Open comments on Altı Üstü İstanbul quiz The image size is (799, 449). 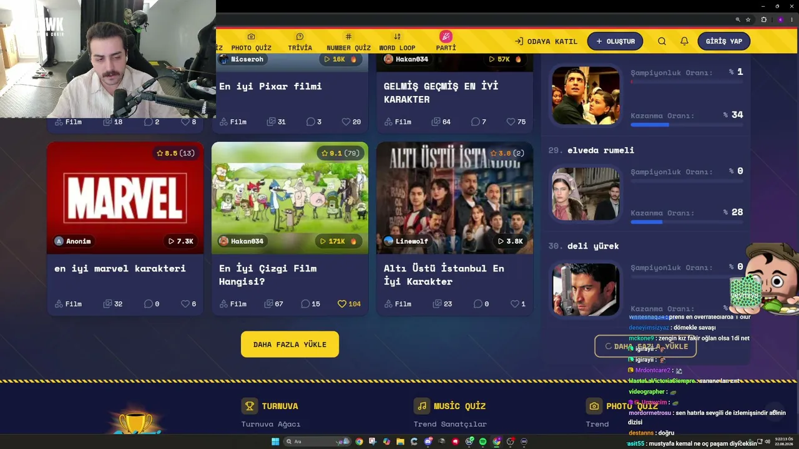(x=481, y=304)
